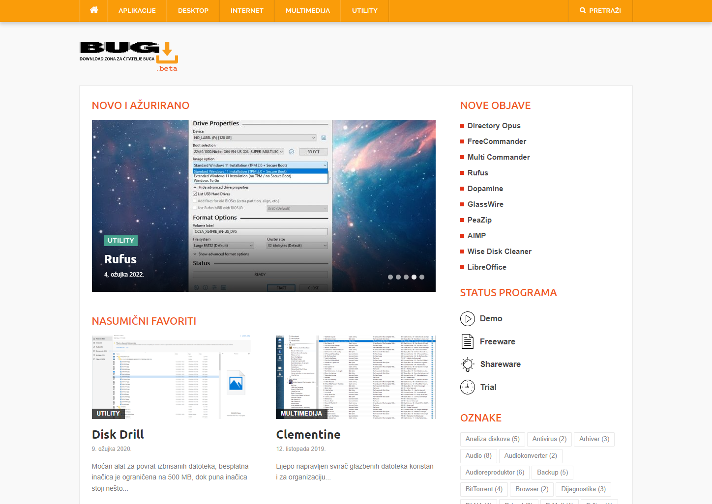Open the Wise Disk Cleaner post
Screen dimensions: 712x504
pos(500,252)
